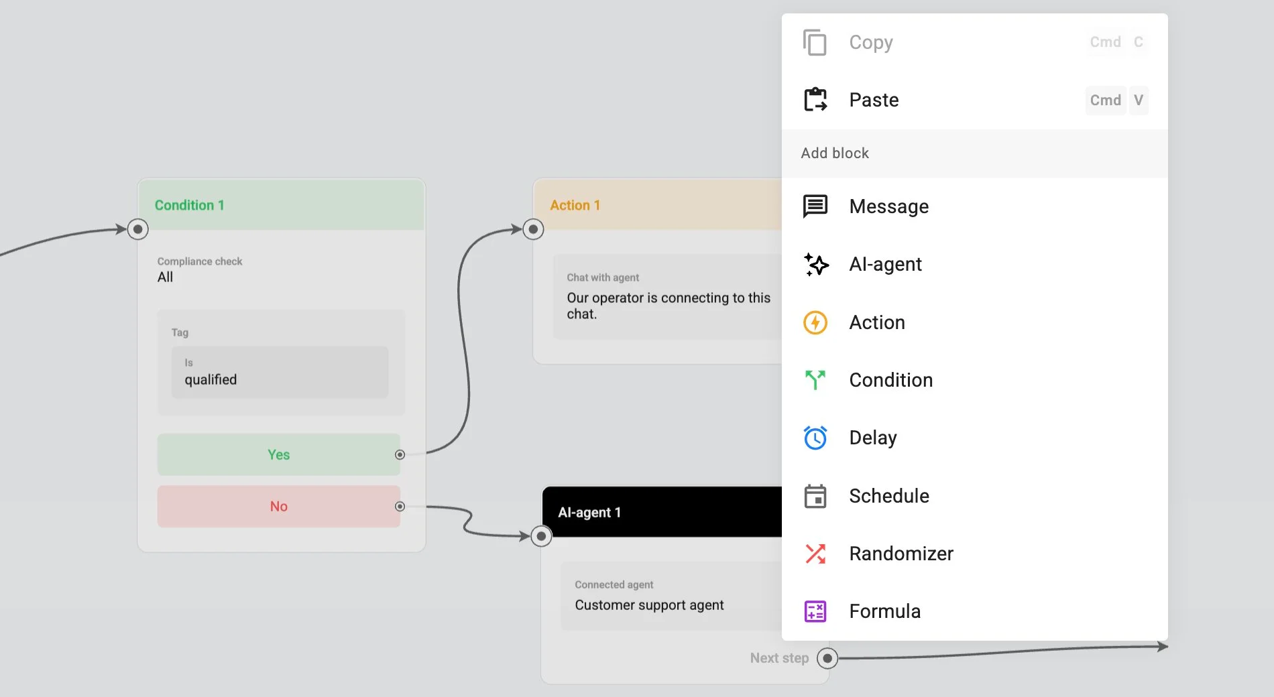This screenshot has height=697, width=1274.
Task: Select the Condition 1 block header
Action: pyautogui.click(x=282, y=205)
